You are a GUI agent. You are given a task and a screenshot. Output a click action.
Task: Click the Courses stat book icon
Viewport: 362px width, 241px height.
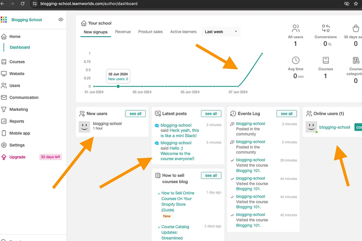[325, 61]
